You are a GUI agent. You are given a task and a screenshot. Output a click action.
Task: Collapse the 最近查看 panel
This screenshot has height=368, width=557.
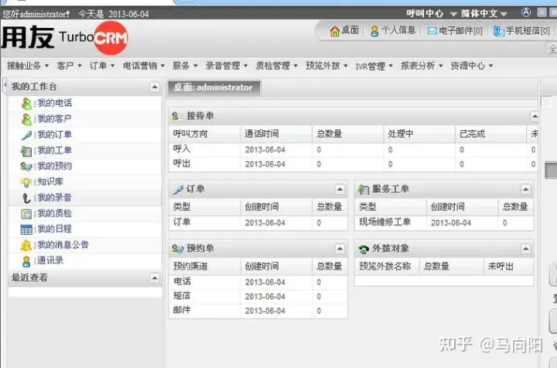[155, 278]
